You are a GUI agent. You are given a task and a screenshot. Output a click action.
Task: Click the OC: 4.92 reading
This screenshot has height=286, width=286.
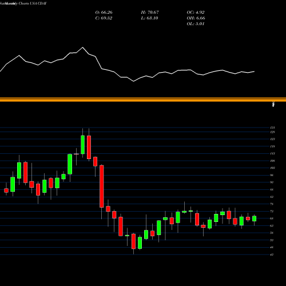[196, 13]
